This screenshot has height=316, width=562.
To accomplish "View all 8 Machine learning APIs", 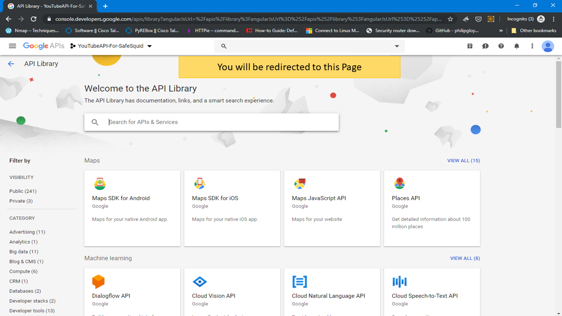I will (465, 259).
